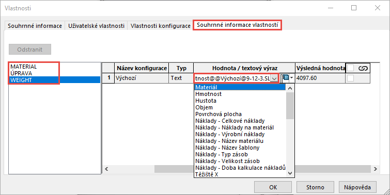
Task: Click the dropdown list scrollbar thumb
Action: click(x=290, y=106)
